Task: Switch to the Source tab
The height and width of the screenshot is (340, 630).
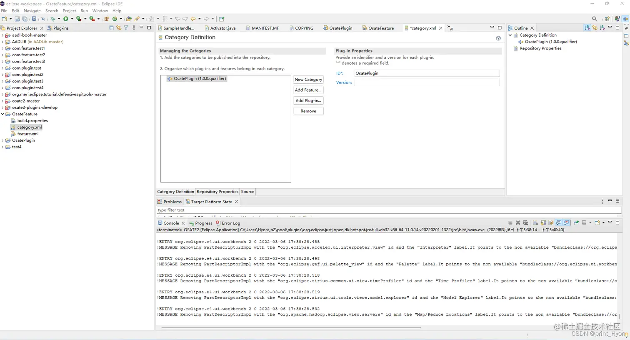Action: click(247, 192)
